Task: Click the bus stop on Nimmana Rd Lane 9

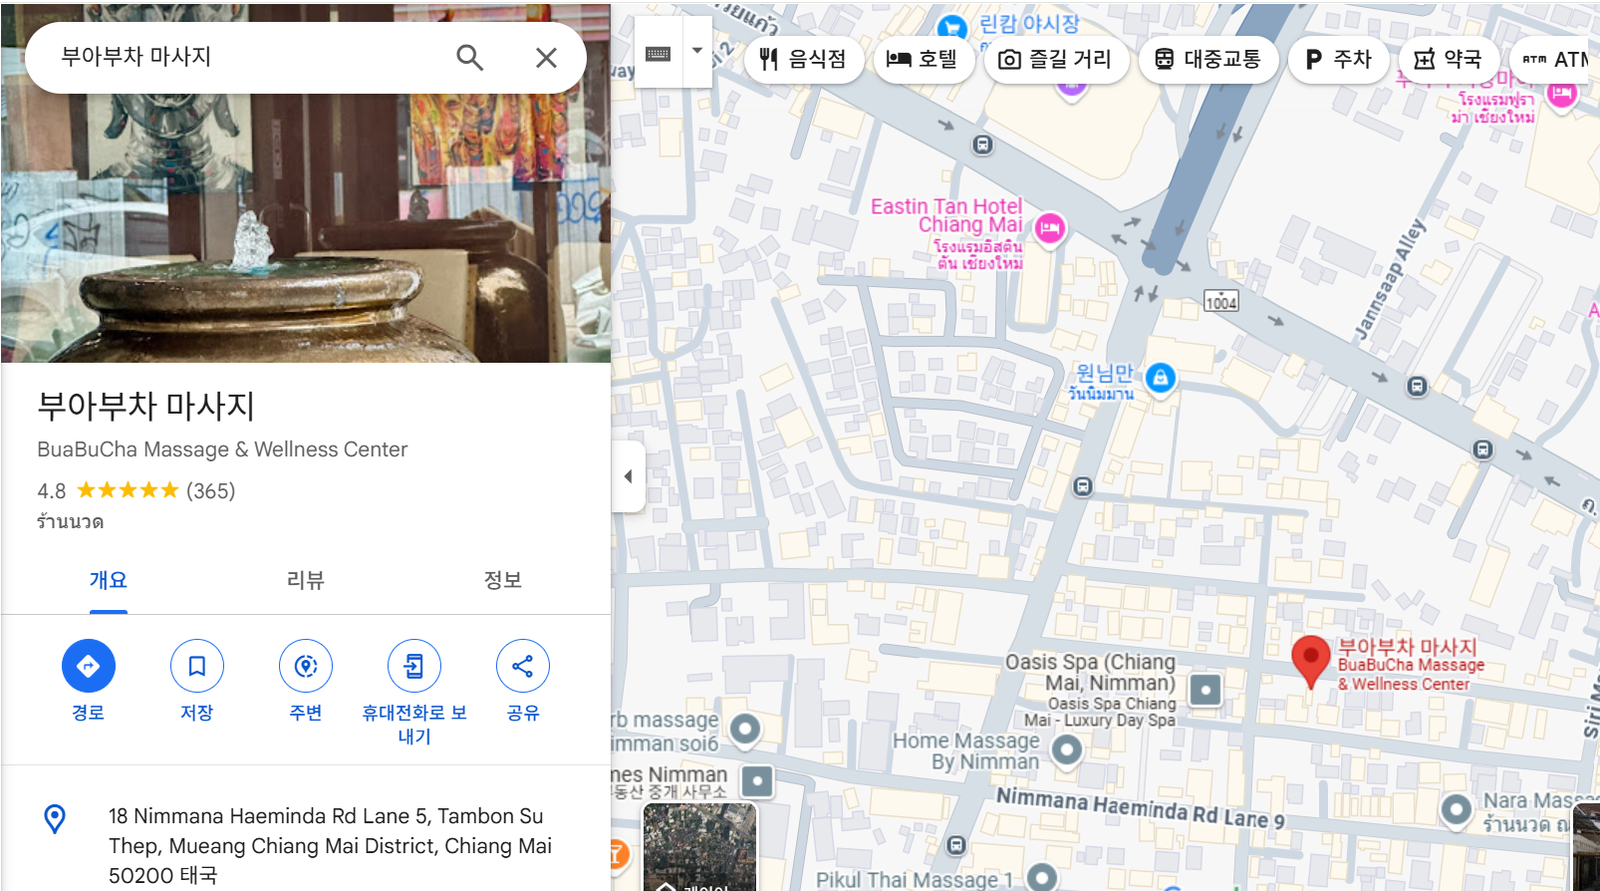Action: point(956,845)
